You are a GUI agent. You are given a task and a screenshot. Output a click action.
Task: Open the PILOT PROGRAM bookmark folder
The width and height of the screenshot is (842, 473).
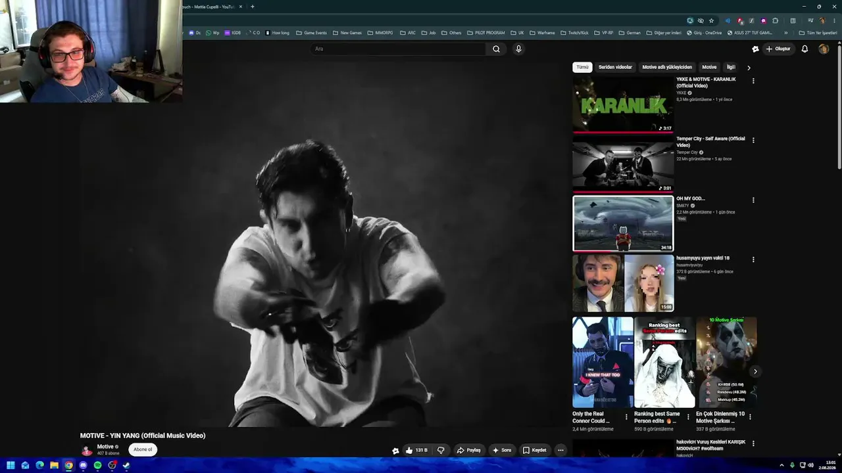[486, 33]
